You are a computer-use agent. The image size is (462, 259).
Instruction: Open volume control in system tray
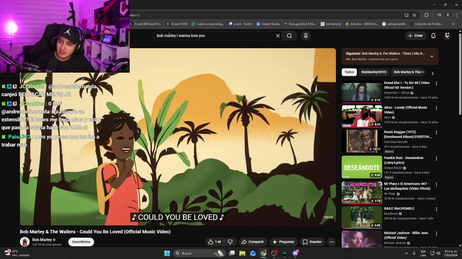(438, 253)
